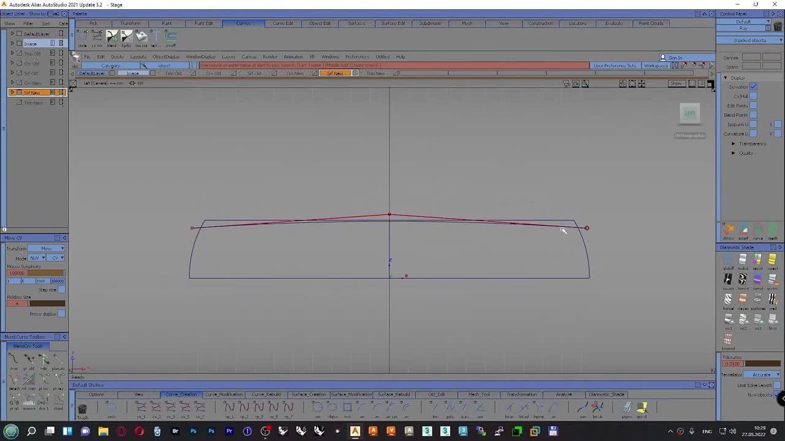The image size is (785, 441).
Task: Open the Transform Move dropdown
Action: 47,249
